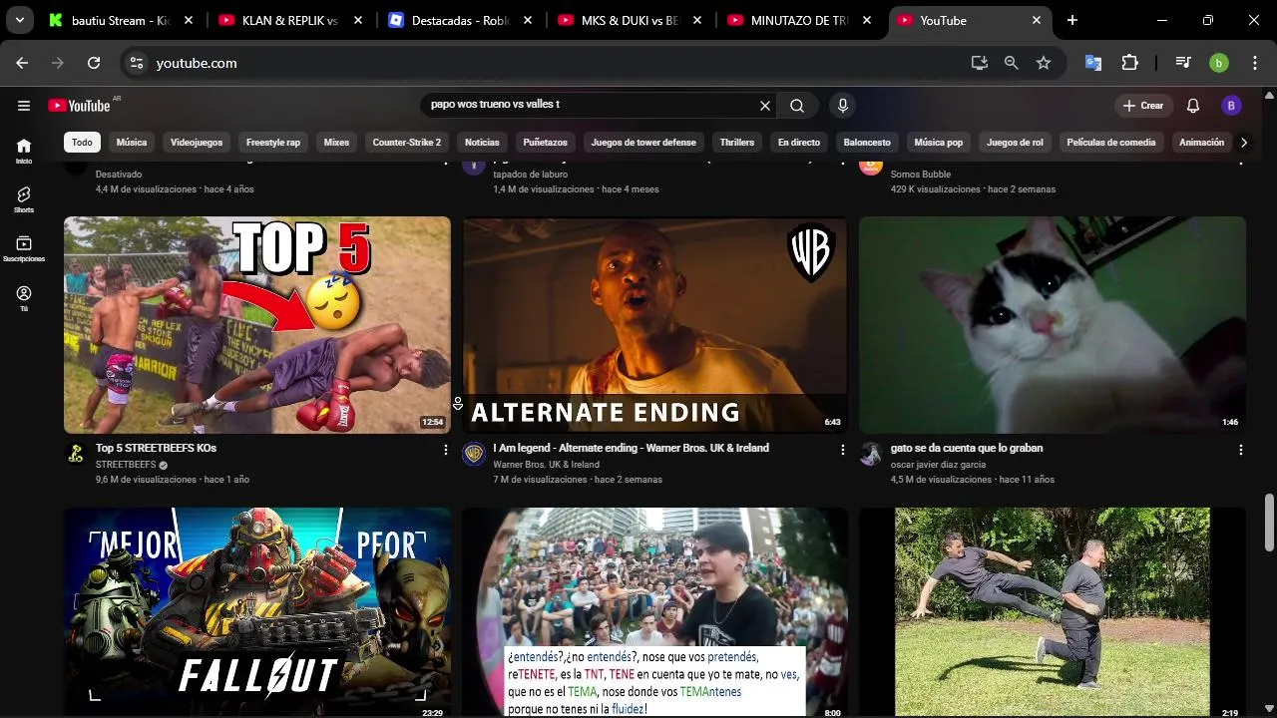1277x718 pixels.
Task: Start voice search with the microphone
Action: click(x=843, y=106)
